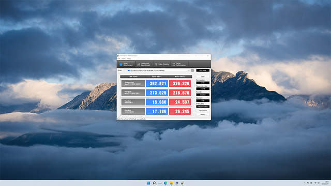Open the volume tray icon
The height and width of the screenshot is (186, 331).
319,183
